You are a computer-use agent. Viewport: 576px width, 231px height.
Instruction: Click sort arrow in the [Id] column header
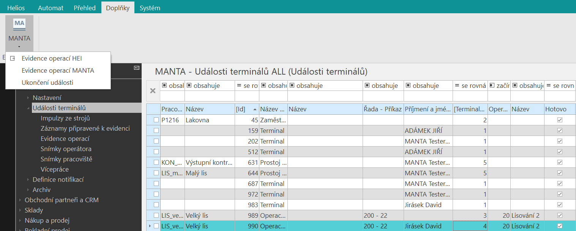(x=254, y=109)
